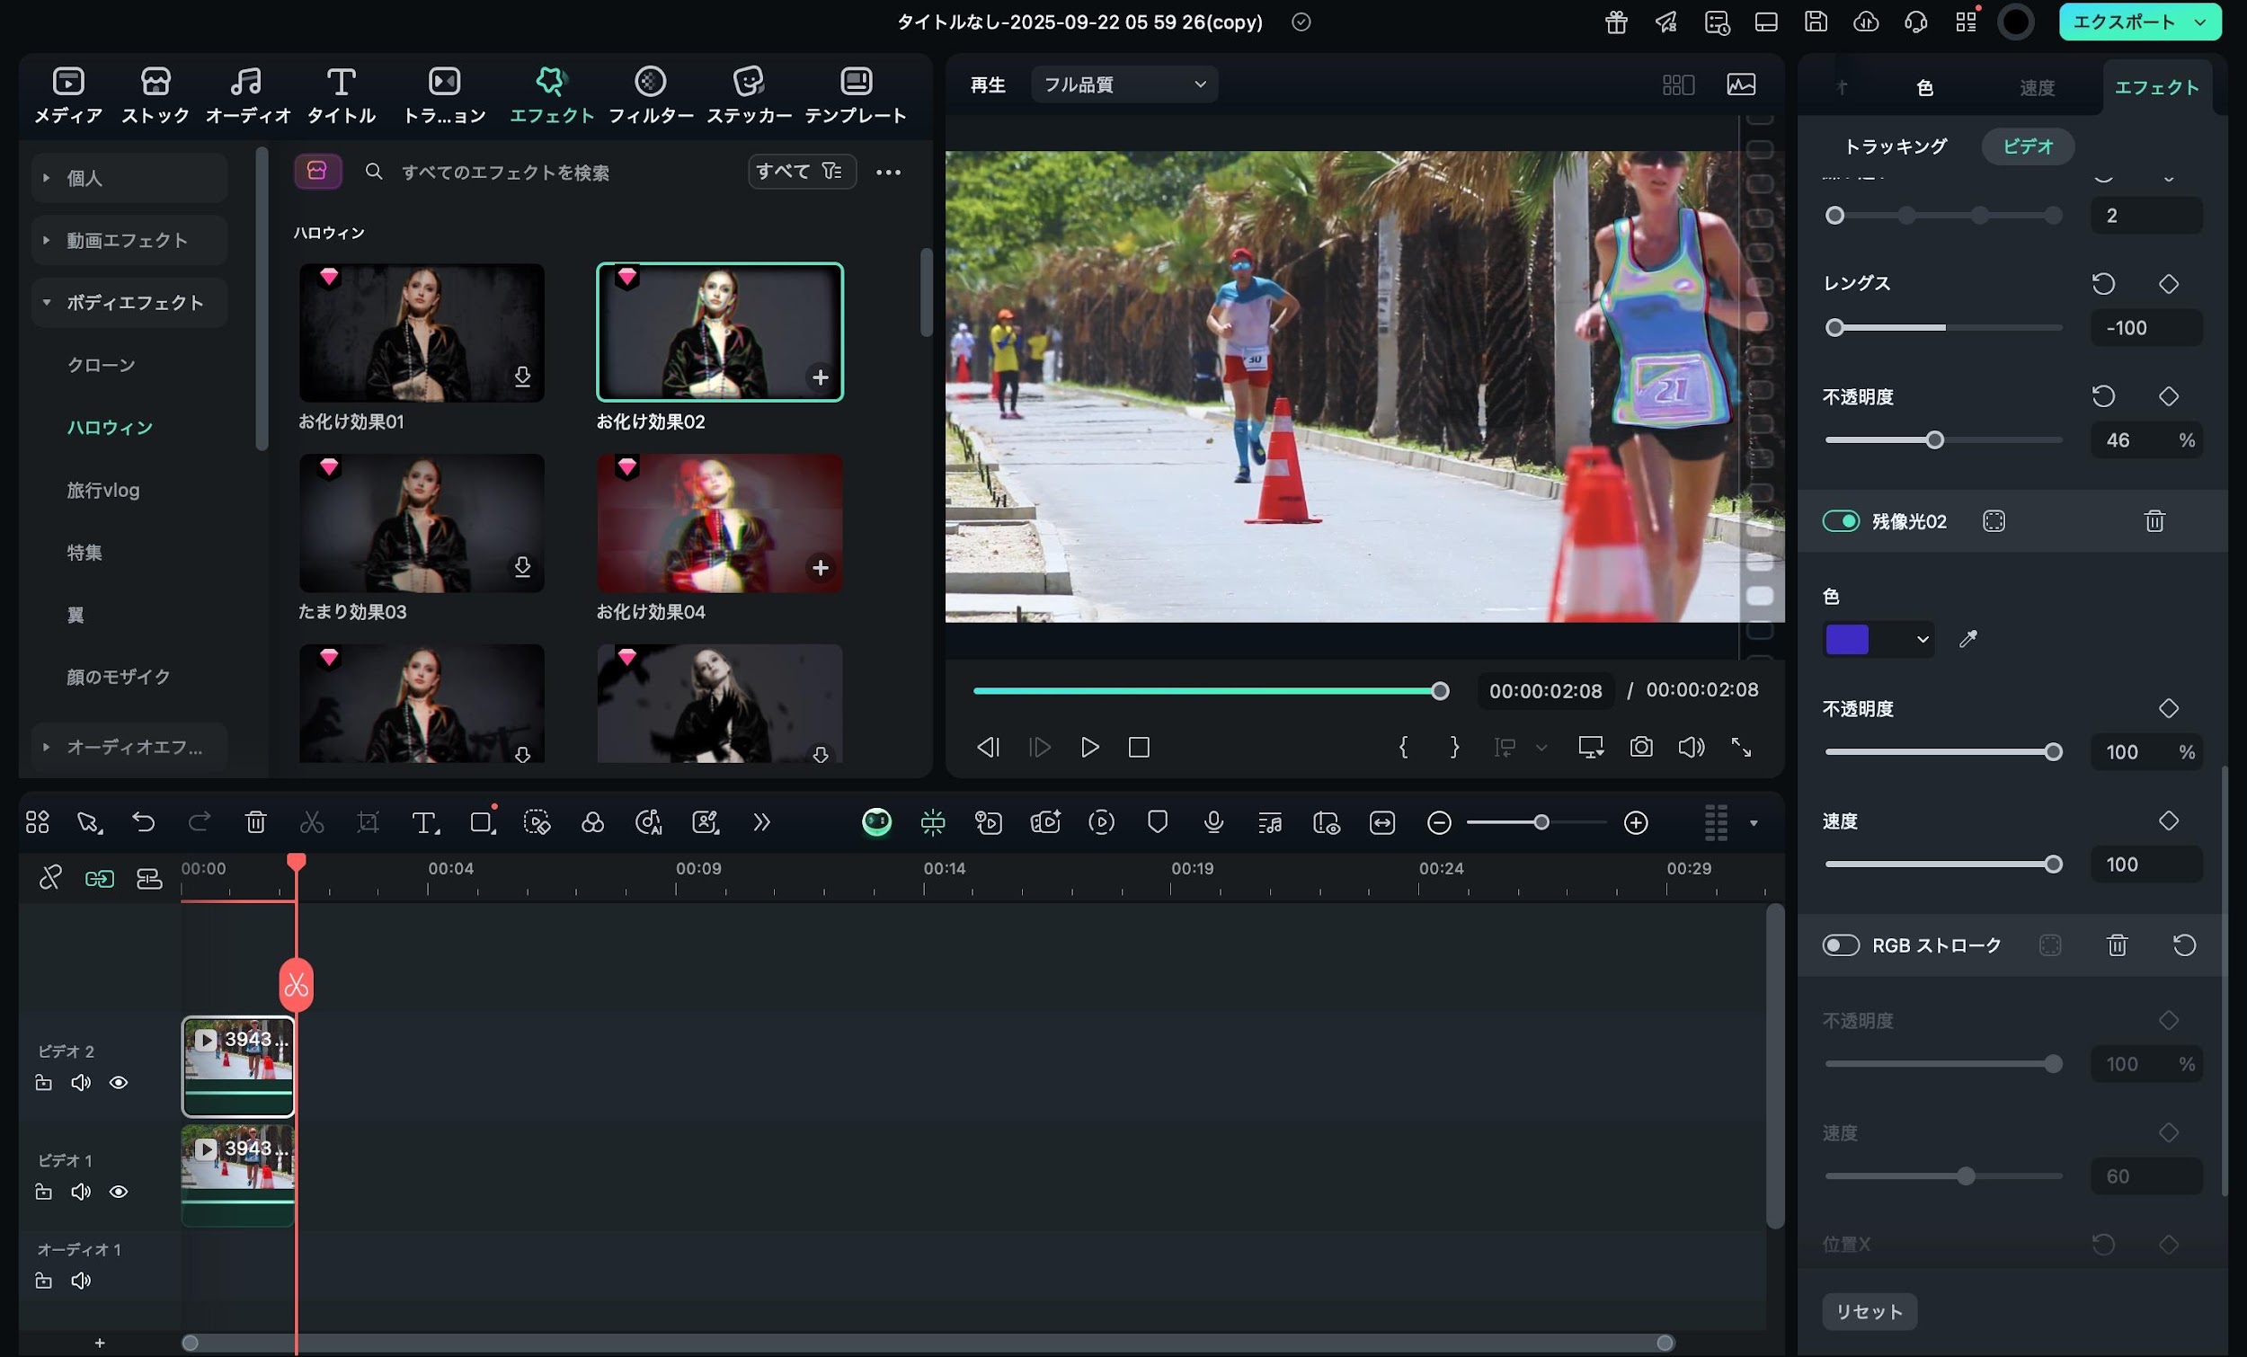
Task: Click the エクスポート button
Action: pyautogui.click(x=2124, y=22)
